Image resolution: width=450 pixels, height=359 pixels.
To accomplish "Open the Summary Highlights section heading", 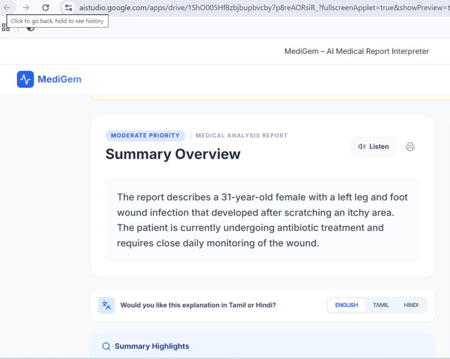I will [x=152, y=346].
